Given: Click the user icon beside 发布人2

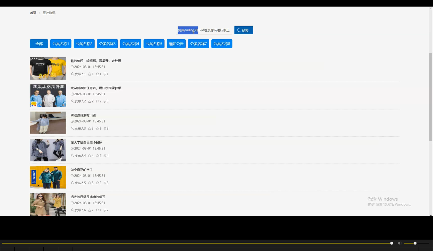Looking at the screenshot, I should [x=72, y=101].
